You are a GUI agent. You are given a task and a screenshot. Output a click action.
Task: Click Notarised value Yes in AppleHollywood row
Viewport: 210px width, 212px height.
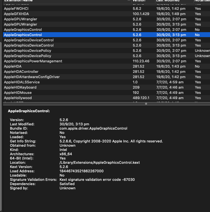(x=198, y=98)
